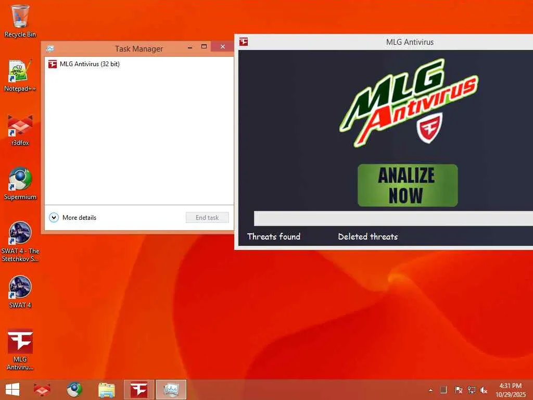Click the Task Manager title bar icon
The height and width of the screenshot is (400, 533).
click(50, 48)
